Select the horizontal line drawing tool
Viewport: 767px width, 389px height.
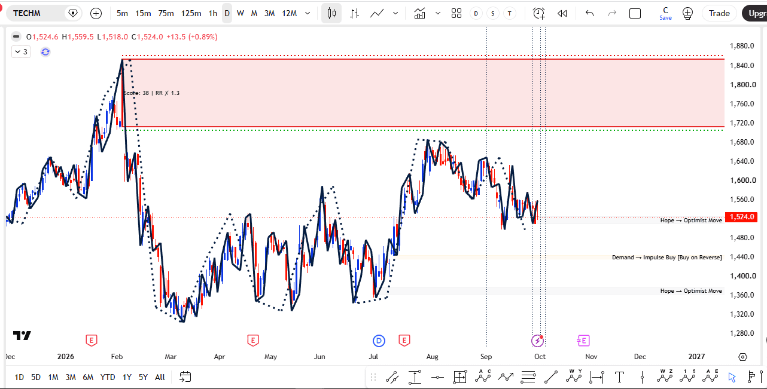[437, 376]
